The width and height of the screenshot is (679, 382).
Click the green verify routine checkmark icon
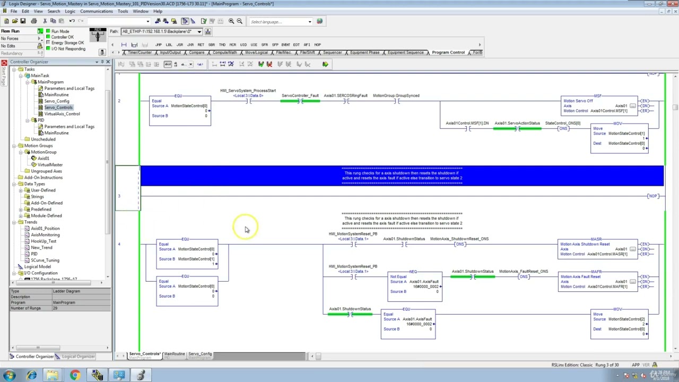click(x=260, y=64)
